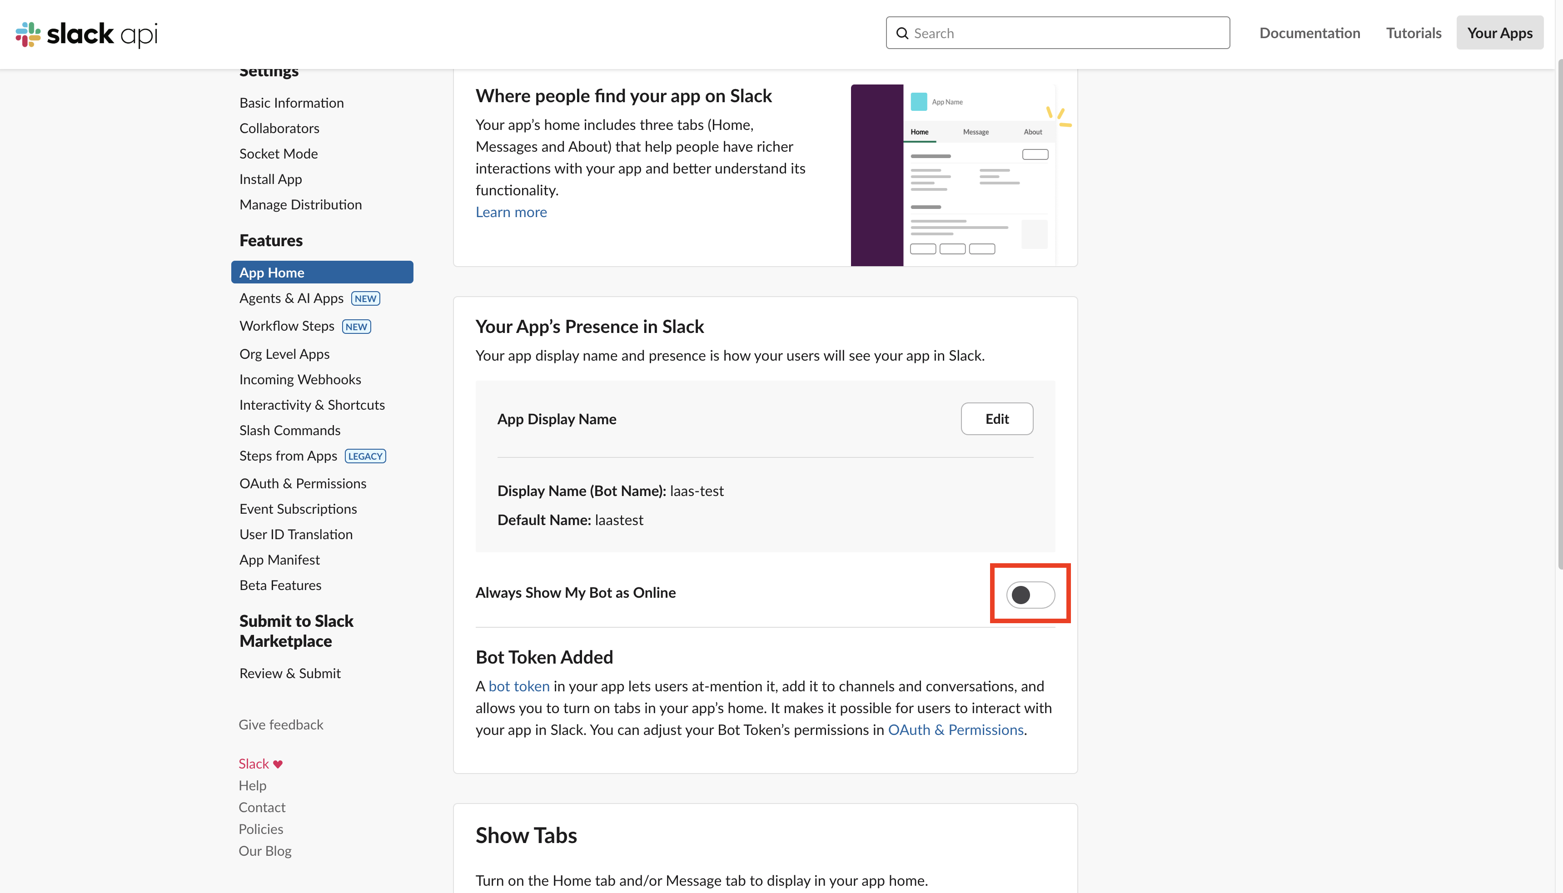Toggle Always Show My Bot as Online
Image resolution: width=1563 pixels, height=893 pixels.
1030,594
